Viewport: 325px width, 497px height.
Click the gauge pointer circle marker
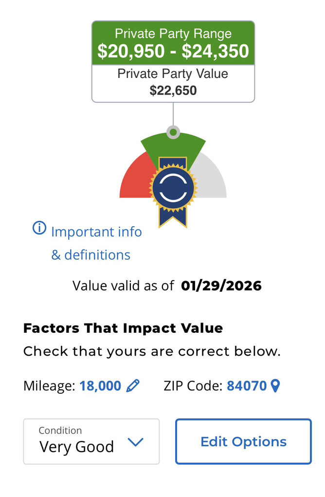(x=173, y=132)
